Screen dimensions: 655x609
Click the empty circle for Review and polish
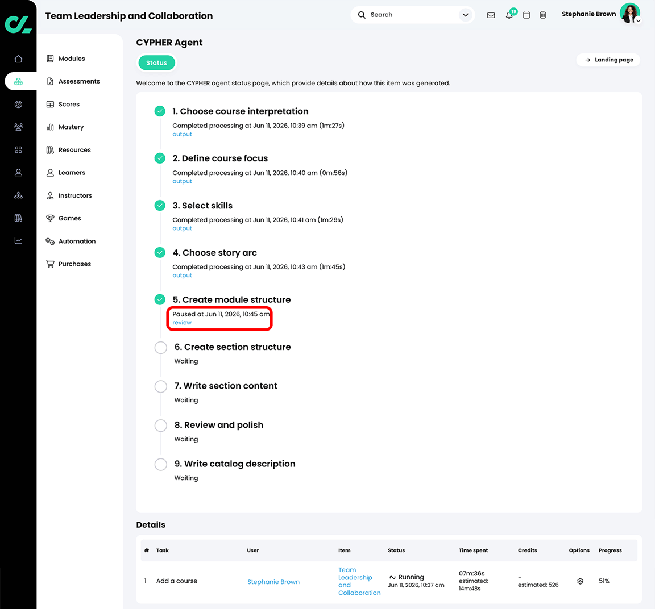(161, 426)
